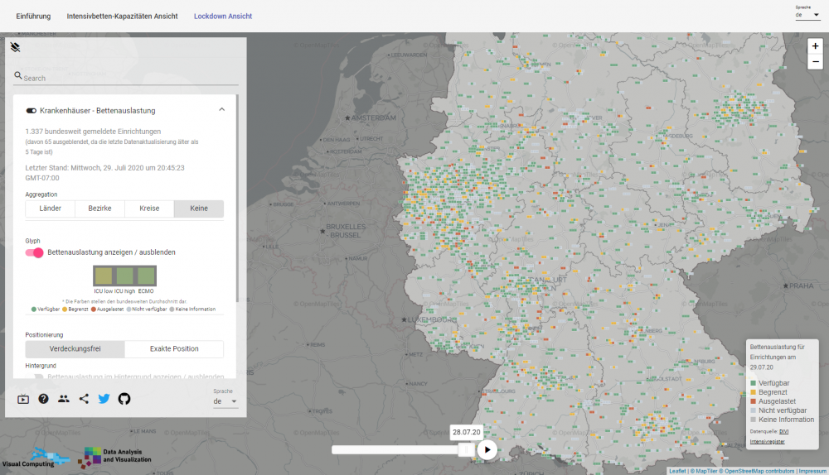The width and height of the screenshot is (829, 475).
Task: Open the GitHub icon
Action: pyautogui.click(x=124, y=399)
